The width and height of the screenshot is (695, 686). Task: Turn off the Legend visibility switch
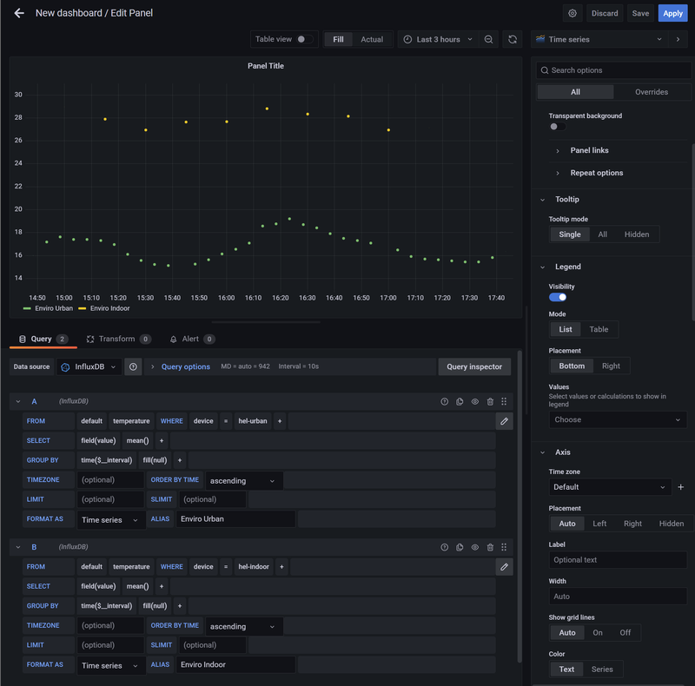pyautogui.click(x=558, y=297)
